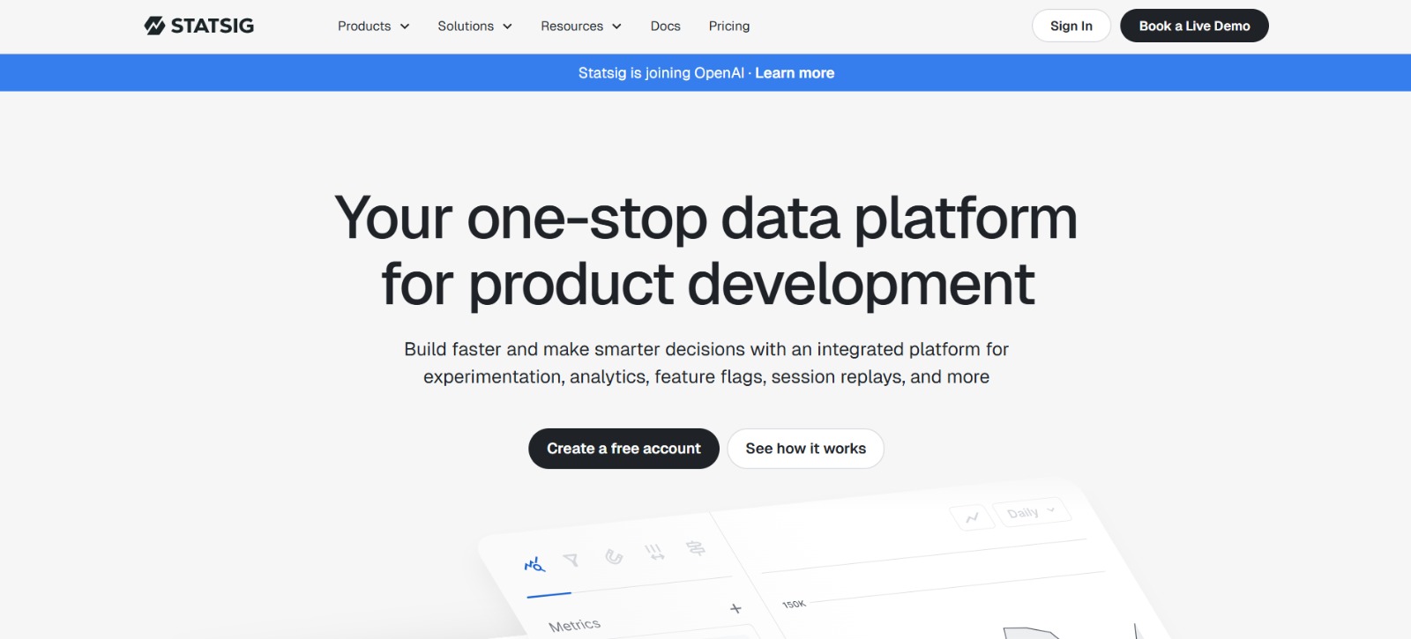Open the Daily granularity dropdown
The height and width of the screenshot is (639, 1411).
click(x=1031, y=512)
